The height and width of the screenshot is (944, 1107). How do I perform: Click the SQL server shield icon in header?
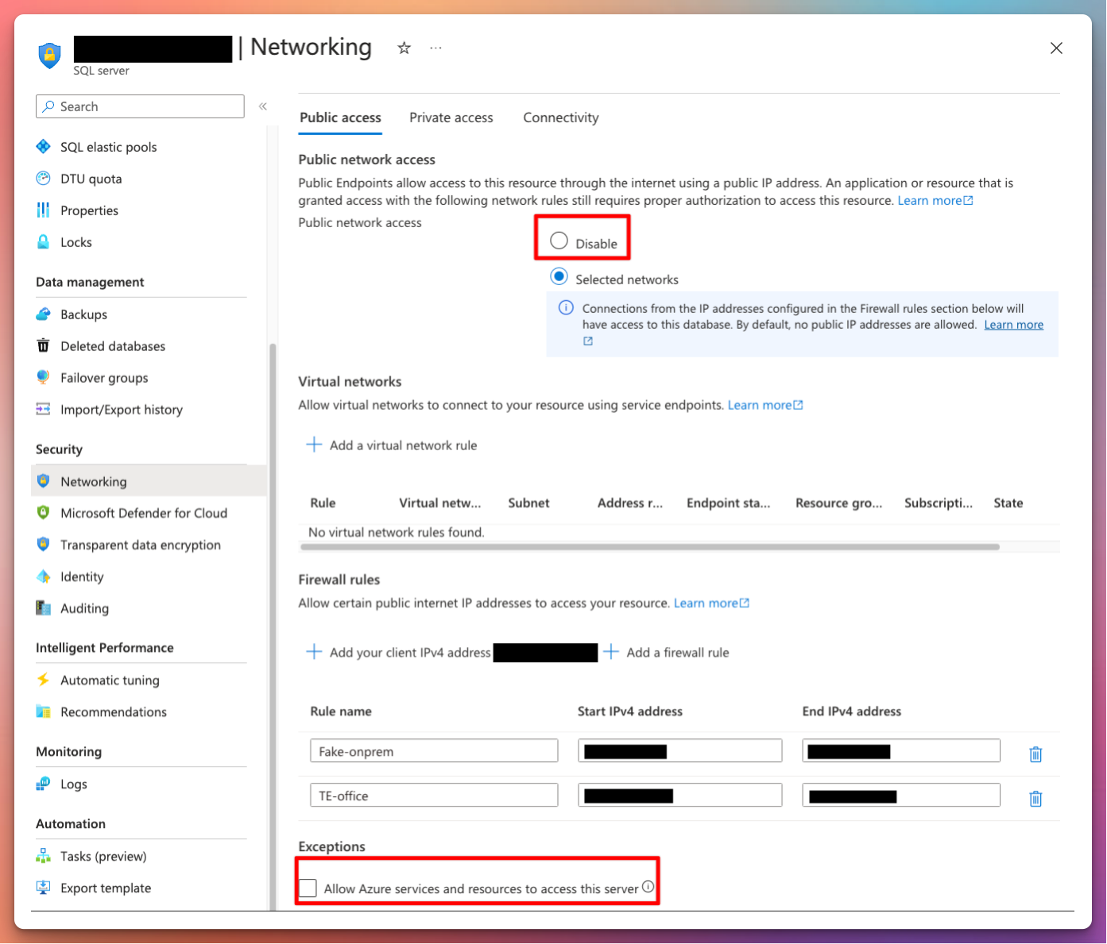pyautogui.click(x=49, y=56)
